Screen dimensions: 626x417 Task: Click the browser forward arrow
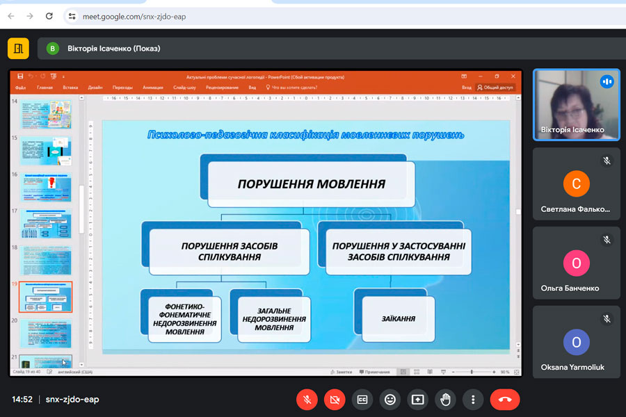[30, 17]
